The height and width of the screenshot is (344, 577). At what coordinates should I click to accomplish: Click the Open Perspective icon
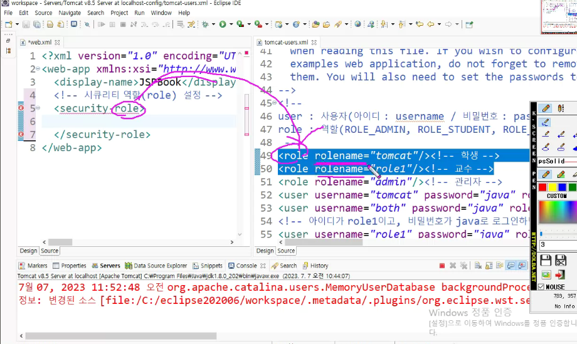pyautogui.click(x=469, y=24)
